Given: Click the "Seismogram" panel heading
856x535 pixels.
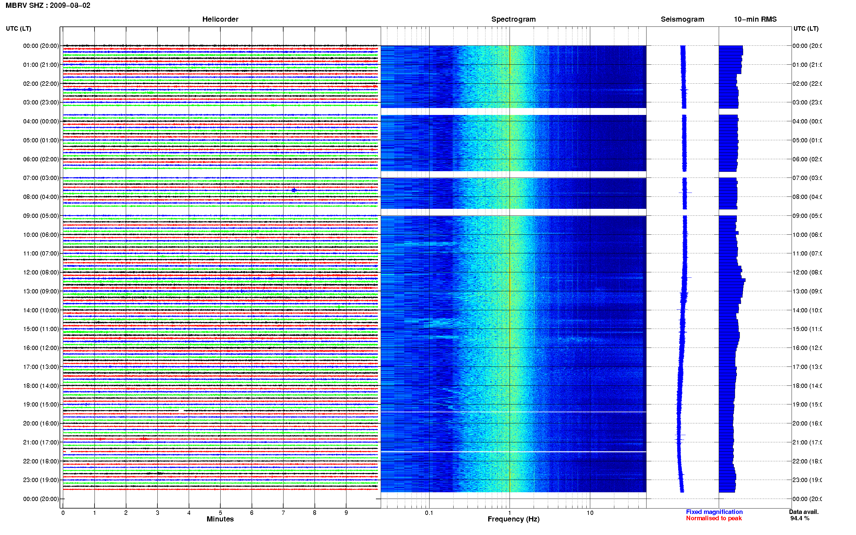Looking at the screenshot, I should click(682, 19).
